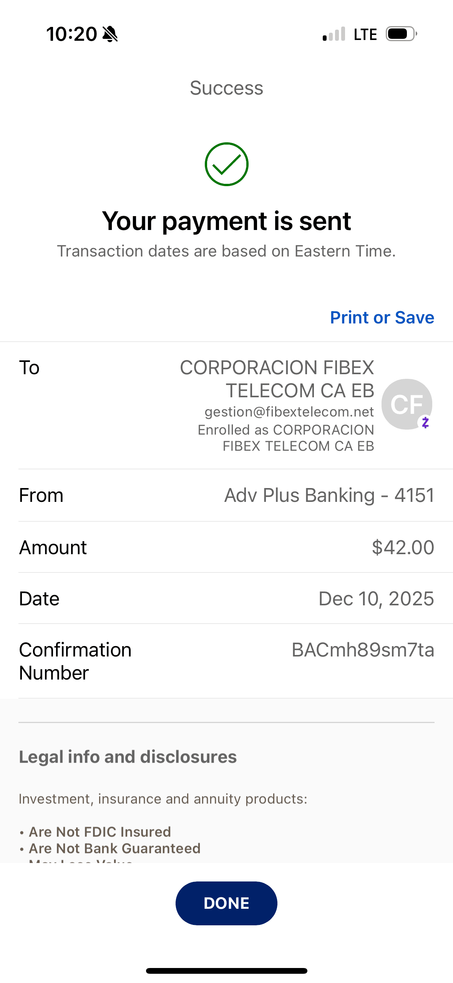Open the Print or Save link
Image resolution: width=453 pixels, height=983 pixels.
tap(382, 318)
